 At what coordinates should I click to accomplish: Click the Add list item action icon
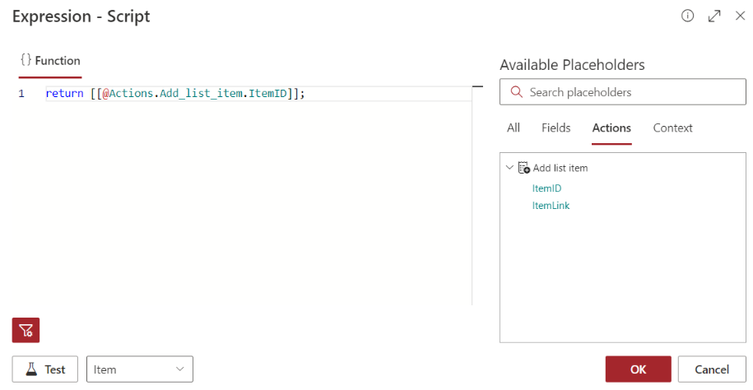pyautogui.click(x=524, y=168)
